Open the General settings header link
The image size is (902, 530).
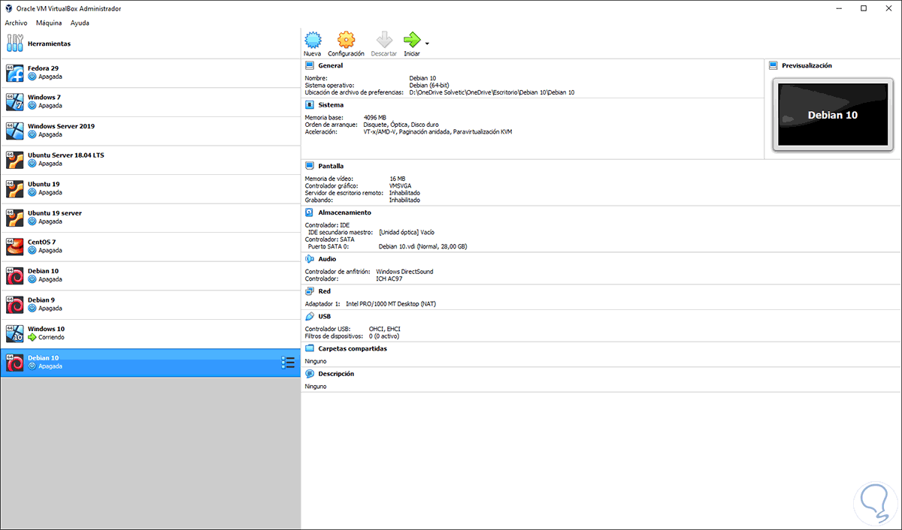(331, 65)
